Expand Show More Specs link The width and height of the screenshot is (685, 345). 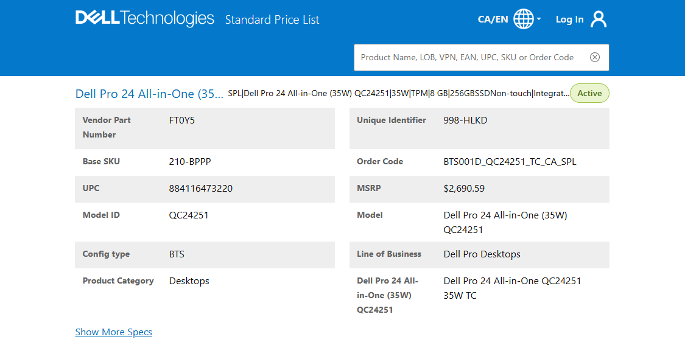tap(114, 332)
